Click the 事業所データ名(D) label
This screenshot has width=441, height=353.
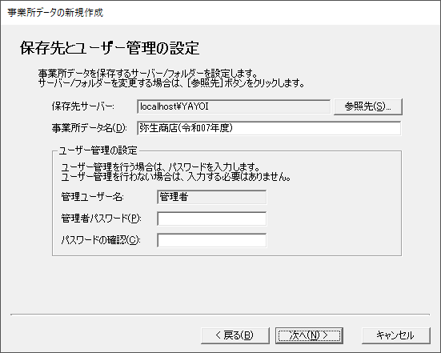coord(89,128)
